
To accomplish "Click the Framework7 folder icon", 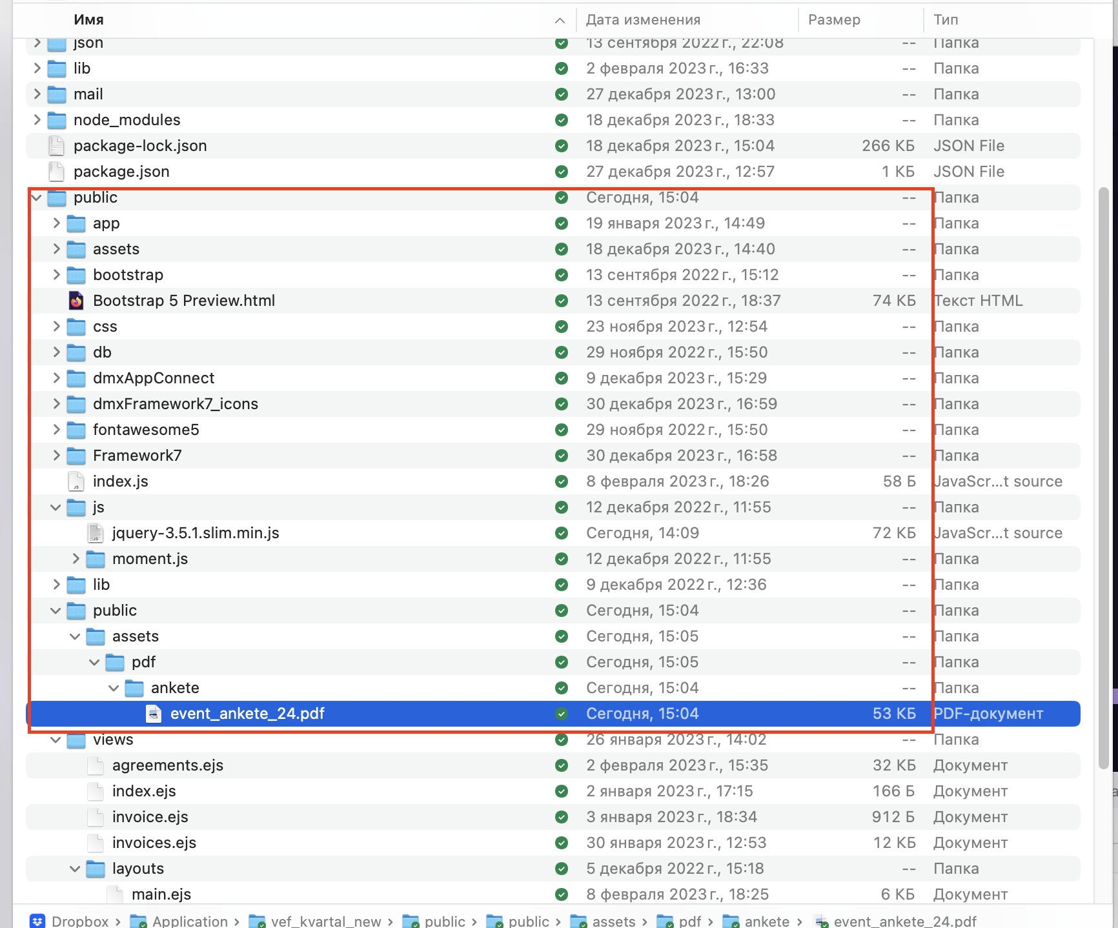I will pos(76,456).
